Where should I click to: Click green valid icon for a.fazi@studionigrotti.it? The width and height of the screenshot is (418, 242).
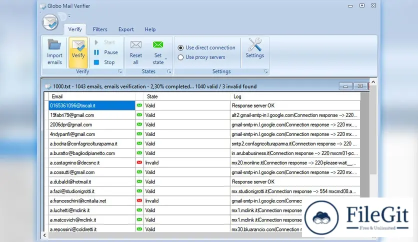point(139,191)
